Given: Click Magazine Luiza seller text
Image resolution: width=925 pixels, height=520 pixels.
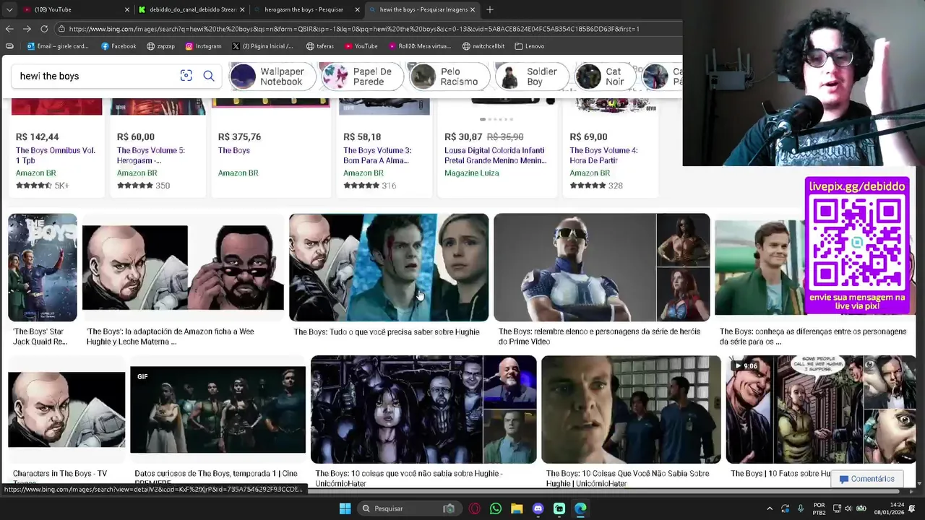Looking at the screenshot, I should pos(471,173).
